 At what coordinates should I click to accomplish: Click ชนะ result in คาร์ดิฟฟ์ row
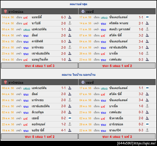26,42
